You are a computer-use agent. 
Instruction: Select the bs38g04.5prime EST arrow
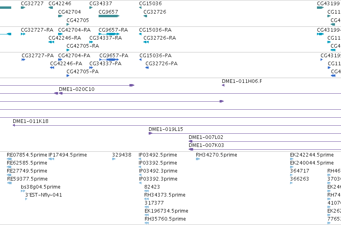(x=23, y=191)
